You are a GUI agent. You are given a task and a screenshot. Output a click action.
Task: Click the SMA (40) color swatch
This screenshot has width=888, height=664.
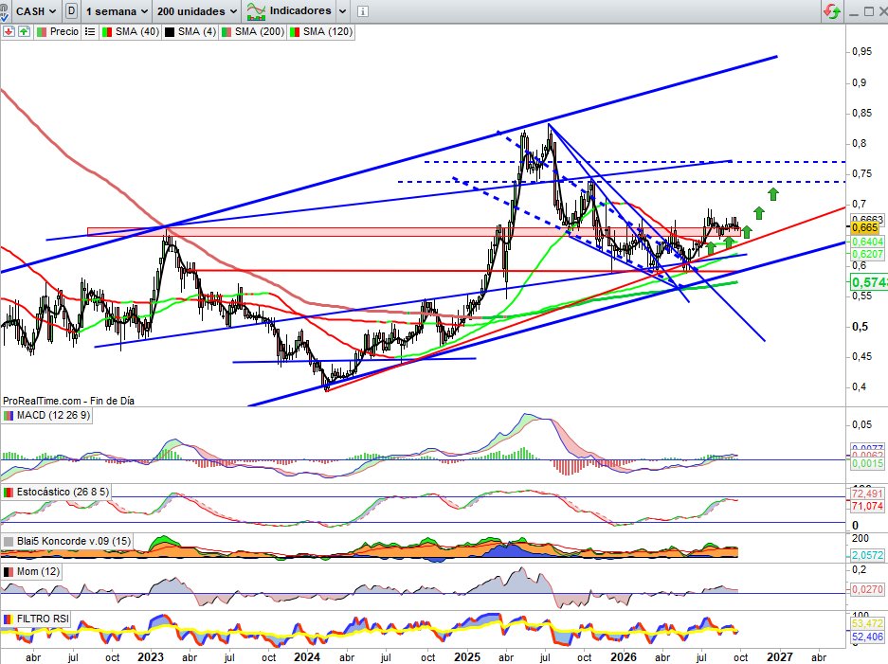pos(106,31)
